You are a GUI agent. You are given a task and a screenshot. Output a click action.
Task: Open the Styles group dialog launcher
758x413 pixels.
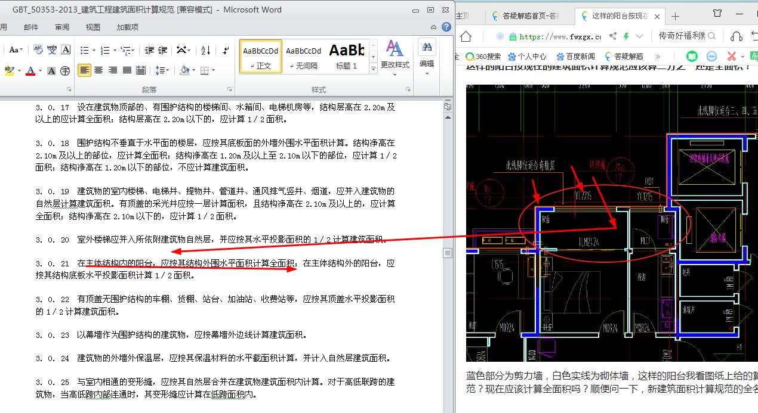click(408, 89)
